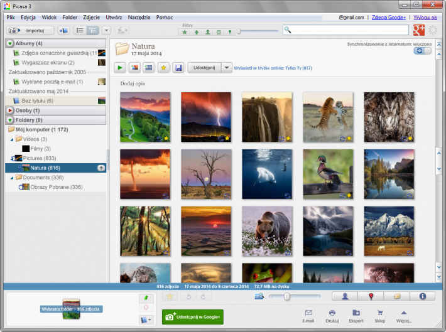Screen dimensions: 446x332
Task: Open the Edycja menu
Action: click(28, 18)
